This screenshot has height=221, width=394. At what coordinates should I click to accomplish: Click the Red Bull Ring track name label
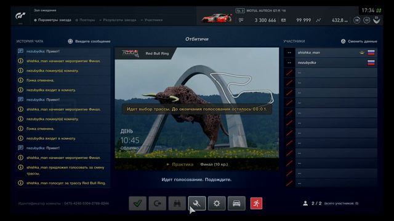coord(157,53)
